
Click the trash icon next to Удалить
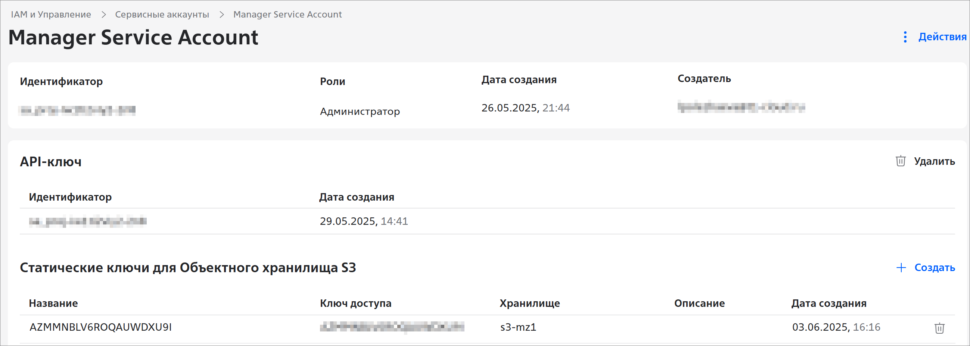pos(900,161)
